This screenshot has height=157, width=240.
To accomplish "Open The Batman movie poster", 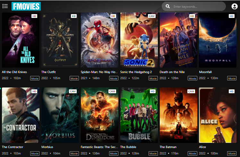I will tap(178, 115).
